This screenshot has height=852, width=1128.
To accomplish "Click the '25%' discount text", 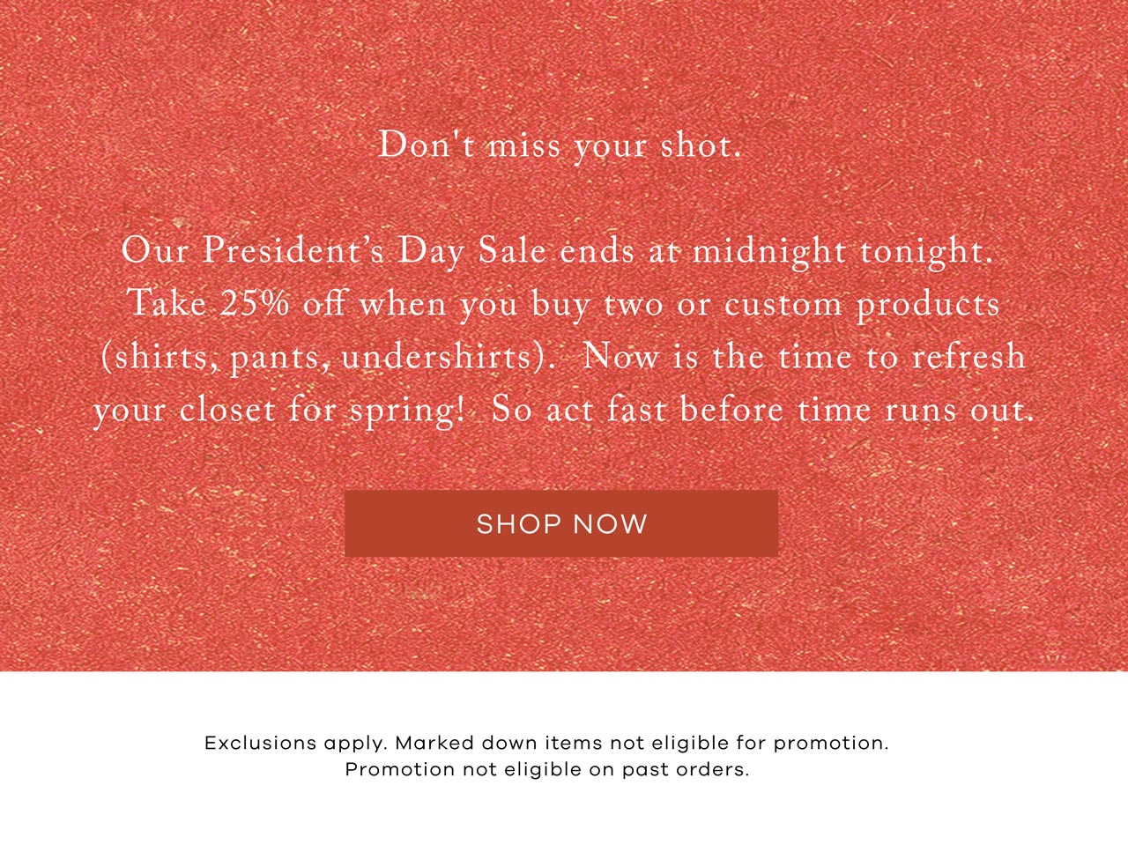I will coord(255,303).
